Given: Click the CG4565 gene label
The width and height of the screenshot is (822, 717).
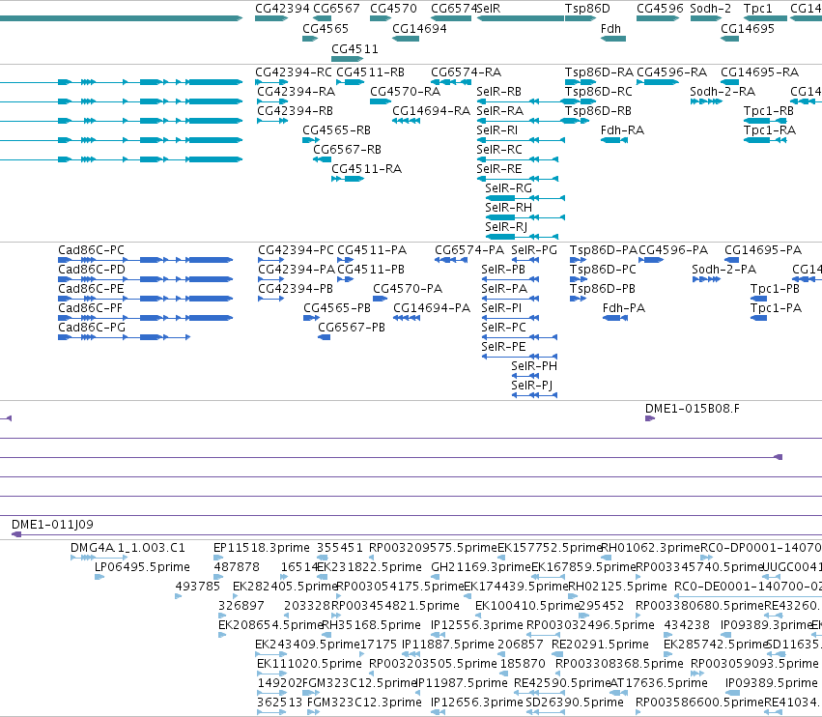Looking at the screenshot, I should [x=325, y=28].
